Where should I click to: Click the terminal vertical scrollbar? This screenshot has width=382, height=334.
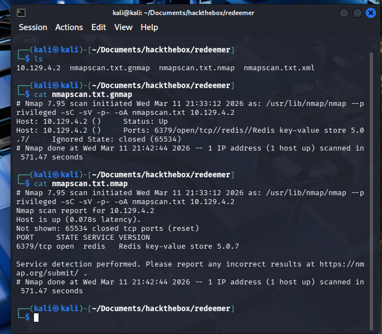[371, 191]
